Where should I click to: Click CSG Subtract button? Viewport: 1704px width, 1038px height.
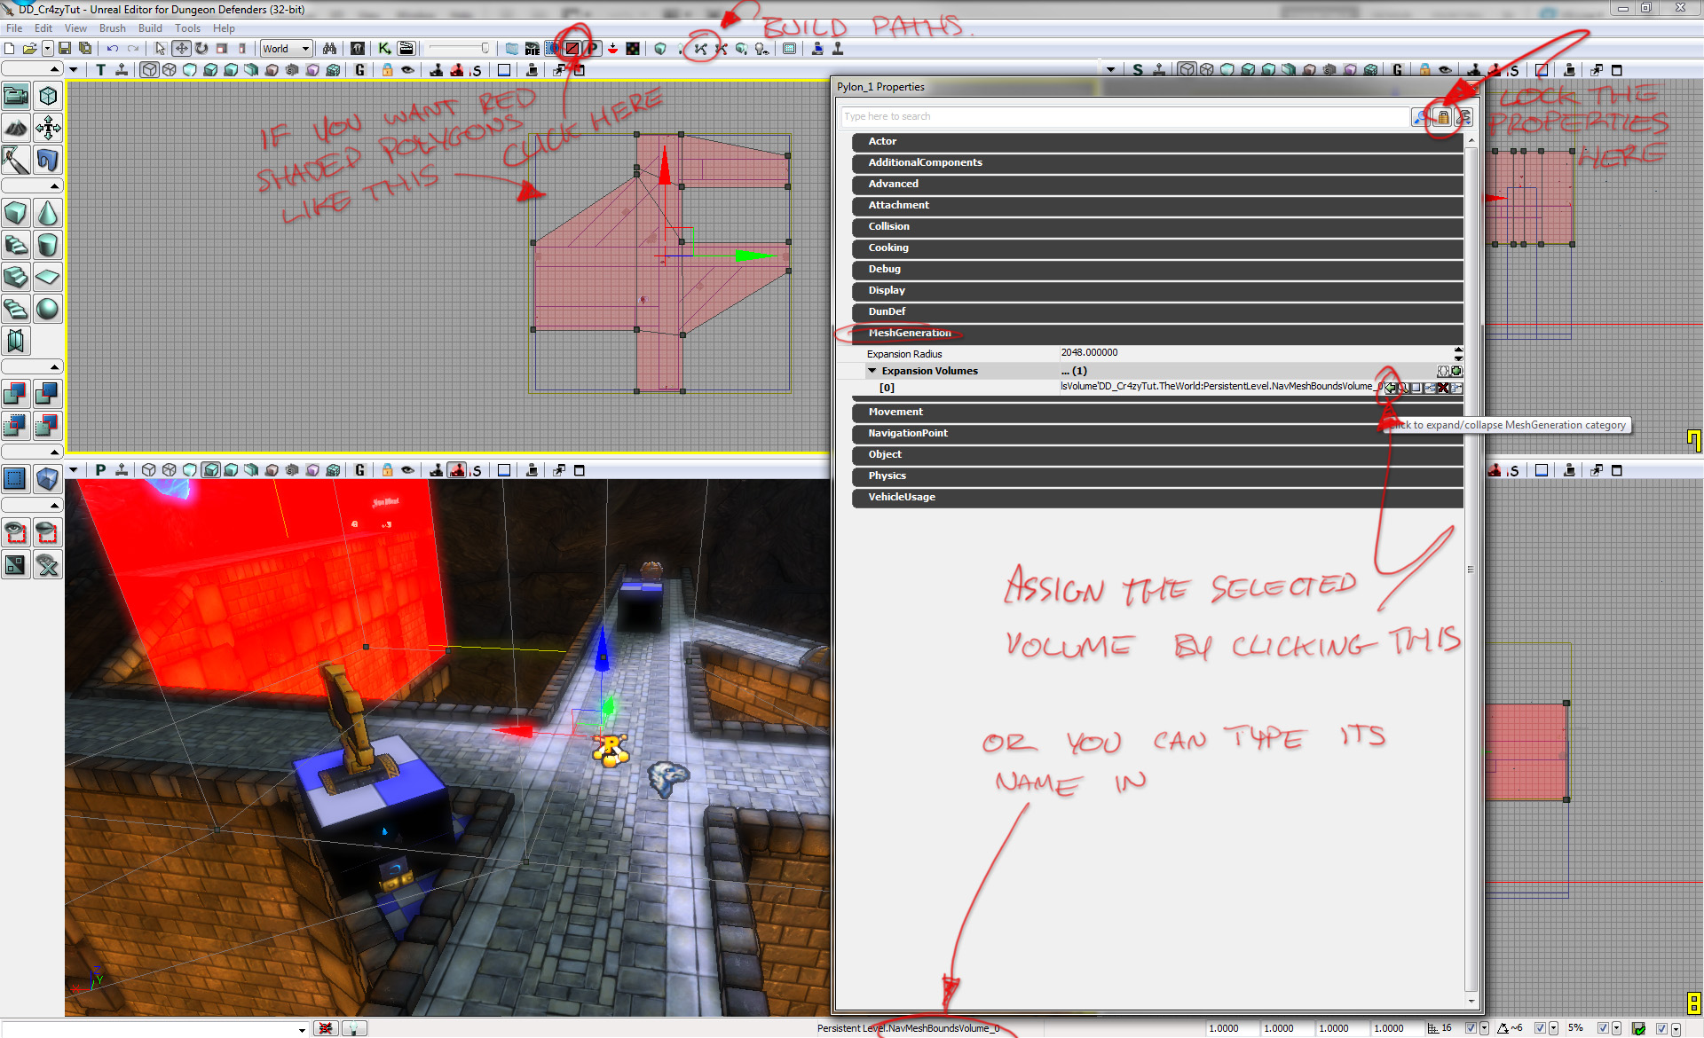click(48, 393)
